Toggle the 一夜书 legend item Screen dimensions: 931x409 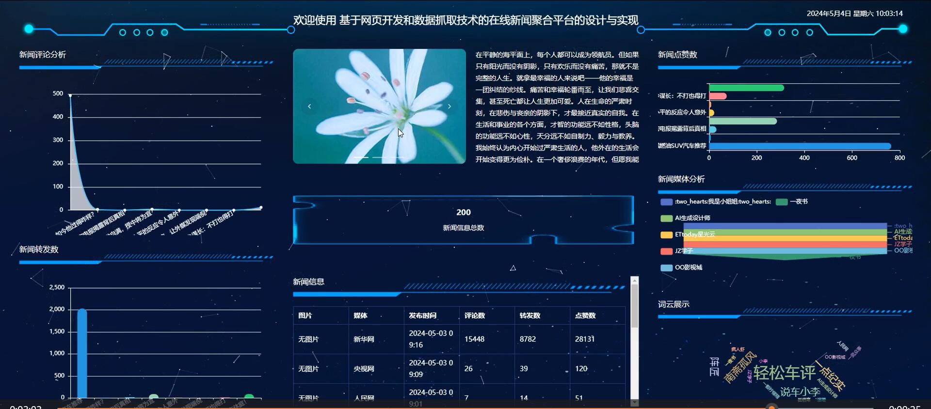point(792,202)
